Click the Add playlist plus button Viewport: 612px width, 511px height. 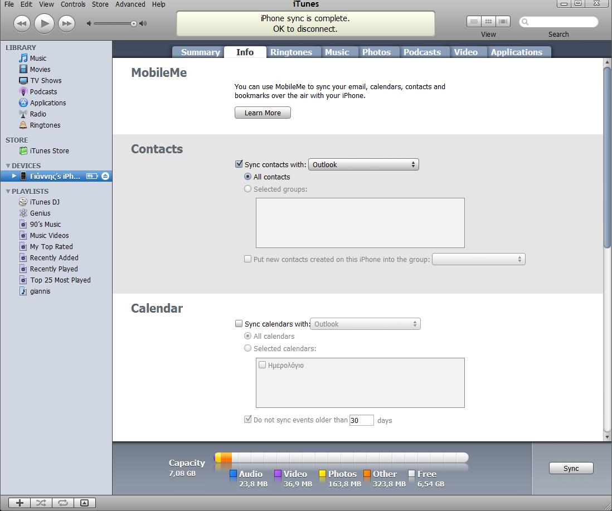[20, 503]
